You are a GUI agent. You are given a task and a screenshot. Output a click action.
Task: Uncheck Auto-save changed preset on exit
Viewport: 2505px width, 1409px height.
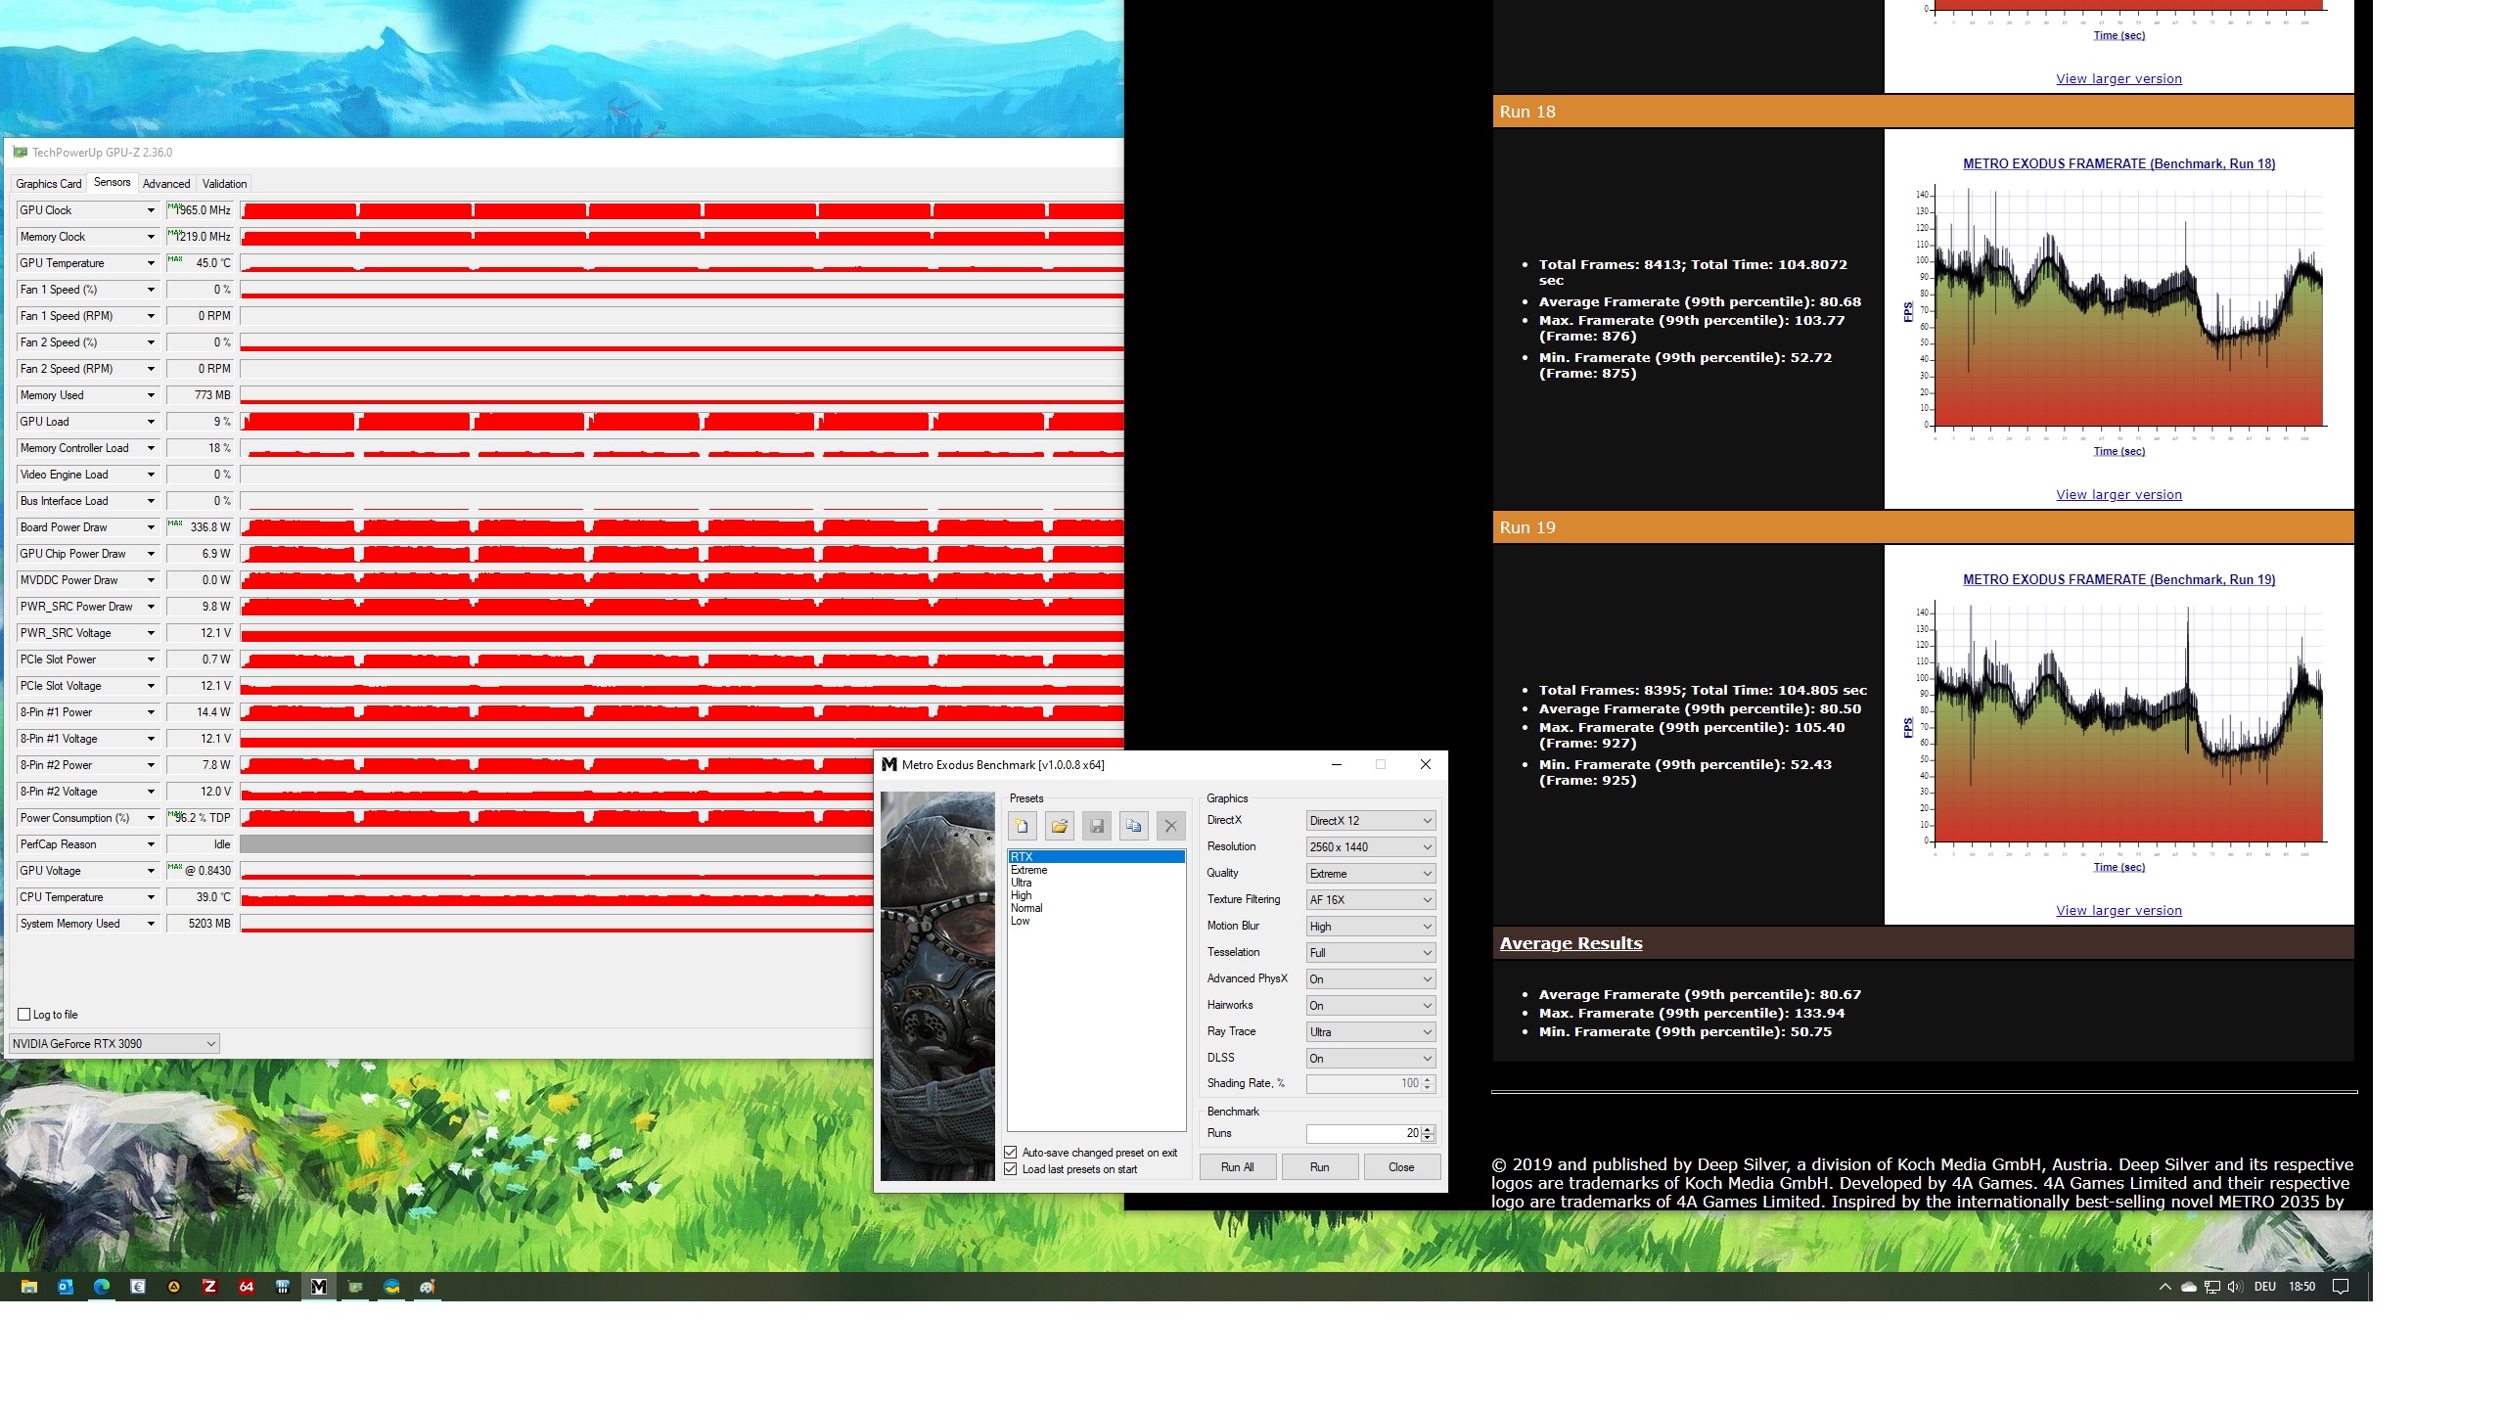coord(1011,1153)
